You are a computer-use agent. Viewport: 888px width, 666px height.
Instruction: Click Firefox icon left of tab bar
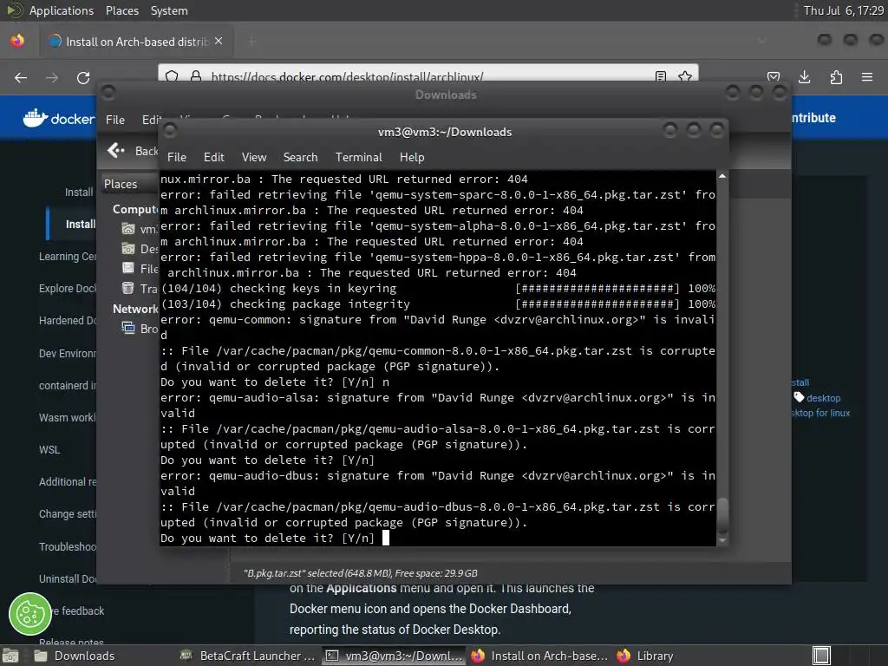click(x=17, y=41)
